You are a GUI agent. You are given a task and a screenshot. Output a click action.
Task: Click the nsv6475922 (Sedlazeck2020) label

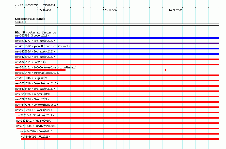[35, 57]
